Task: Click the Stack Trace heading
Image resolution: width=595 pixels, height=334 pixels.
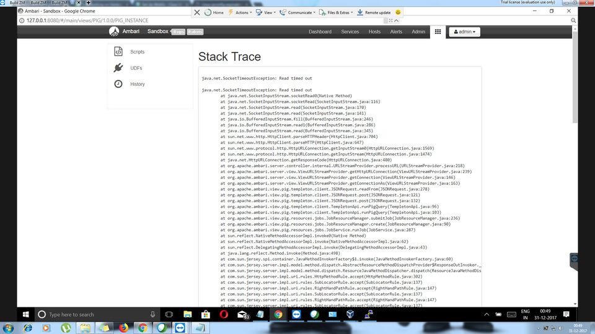Action: click(229, 56)
